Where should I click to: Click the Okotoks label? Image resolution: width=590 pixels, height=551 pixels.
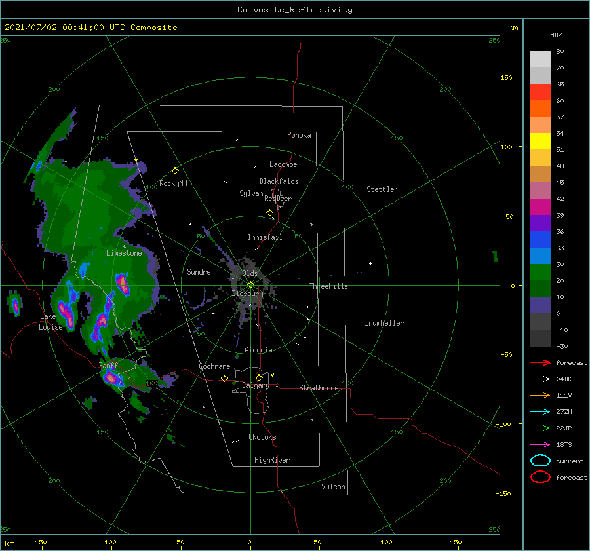click(262, 437)
